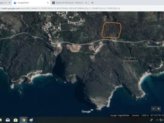Zoom in with the map plus button
The width and height of the screenshot is (164, 123).
click(x=159, y=109)
